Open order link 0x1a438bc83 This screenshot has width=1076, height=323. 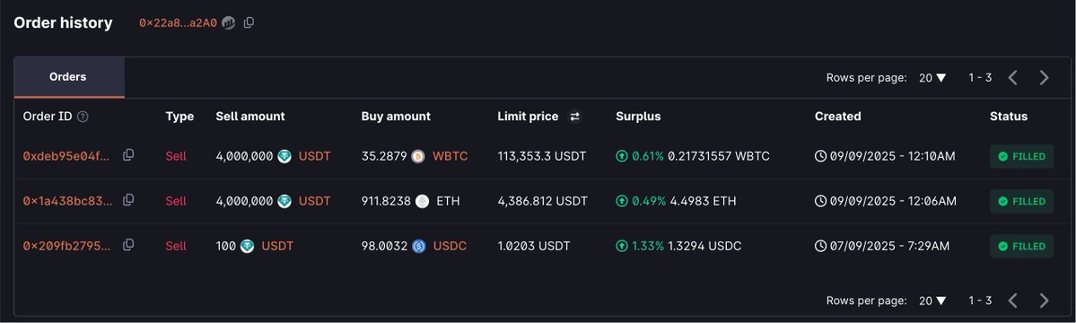pyautogui.click(x=68, y=201)
